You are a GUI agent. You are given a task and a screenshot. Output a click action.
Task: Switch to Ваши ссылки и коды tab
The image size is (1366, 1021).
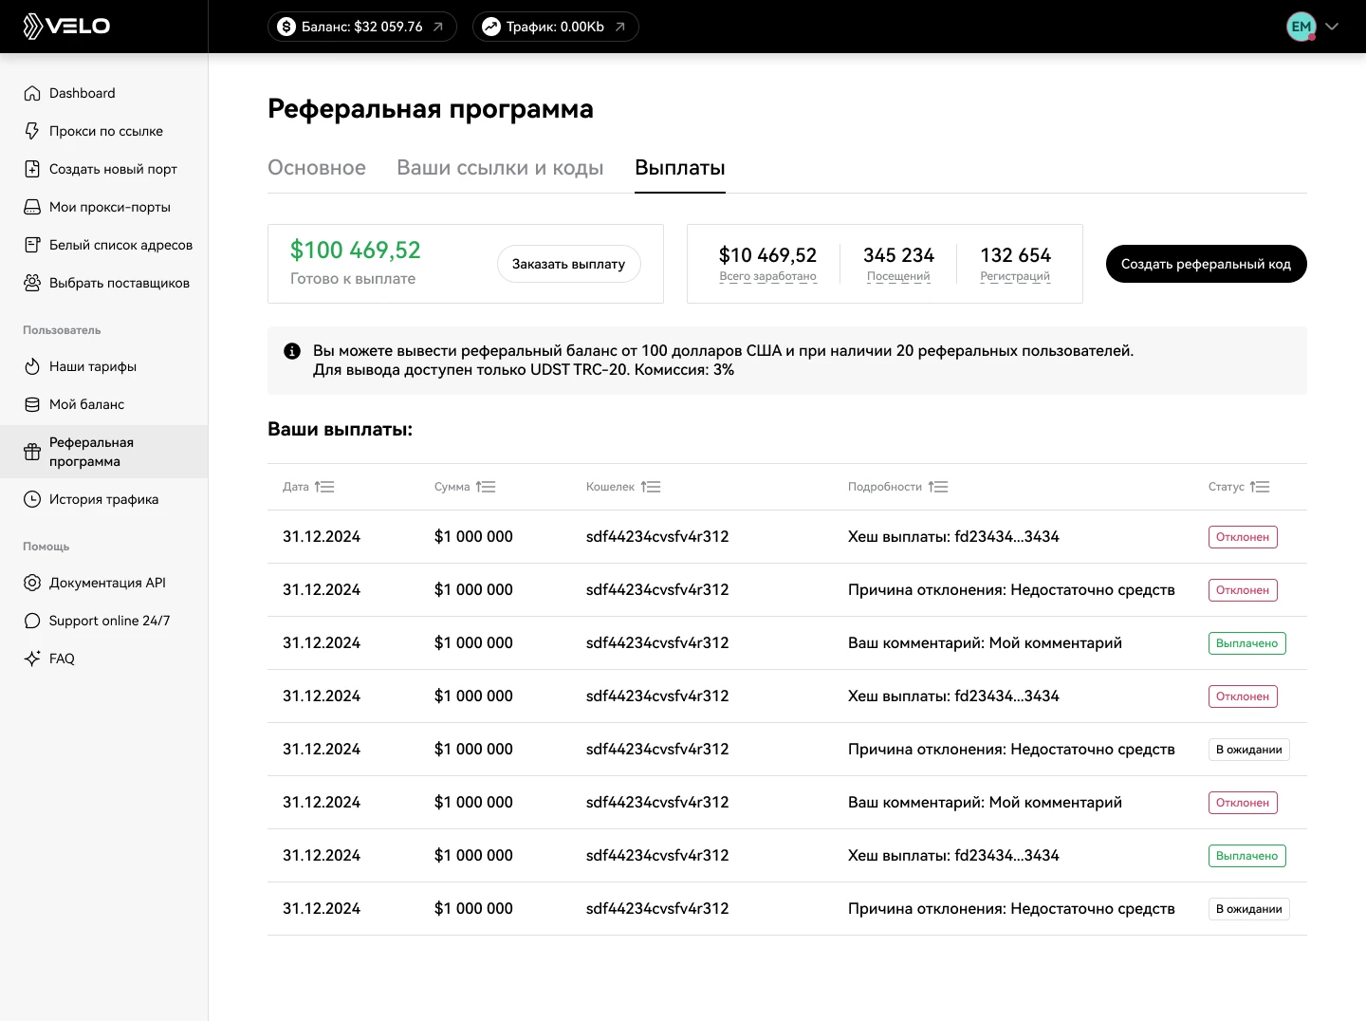pyautogui.click(x=500, y=168)
